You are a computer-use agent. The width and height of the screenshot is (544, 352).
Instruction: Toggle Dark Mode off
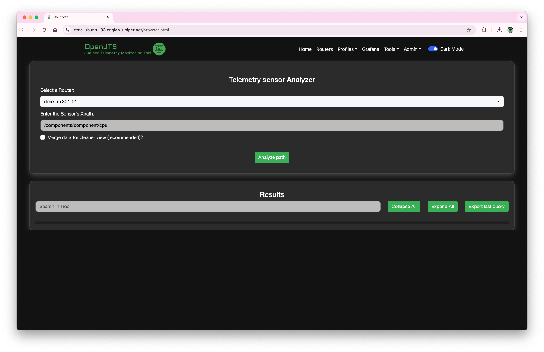tap(433, 49)
